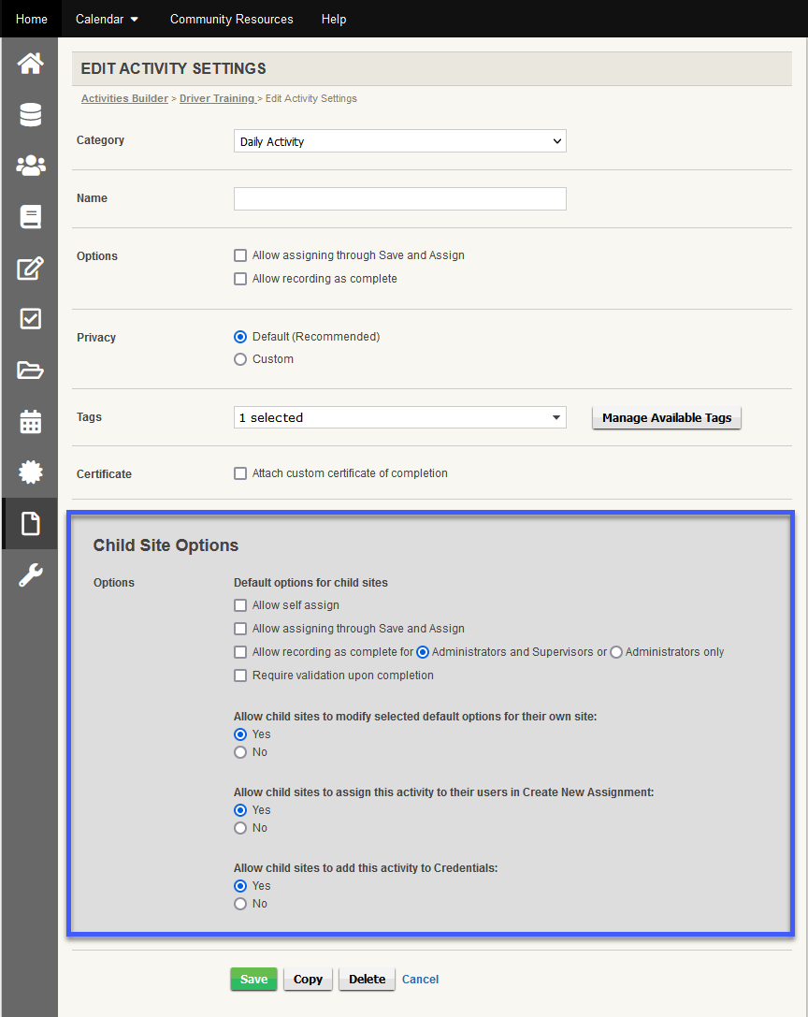The width and height of the screenshot is (808, 1017).
Task: Select the database sidebar icon
Action: click(x=29, y=114)
